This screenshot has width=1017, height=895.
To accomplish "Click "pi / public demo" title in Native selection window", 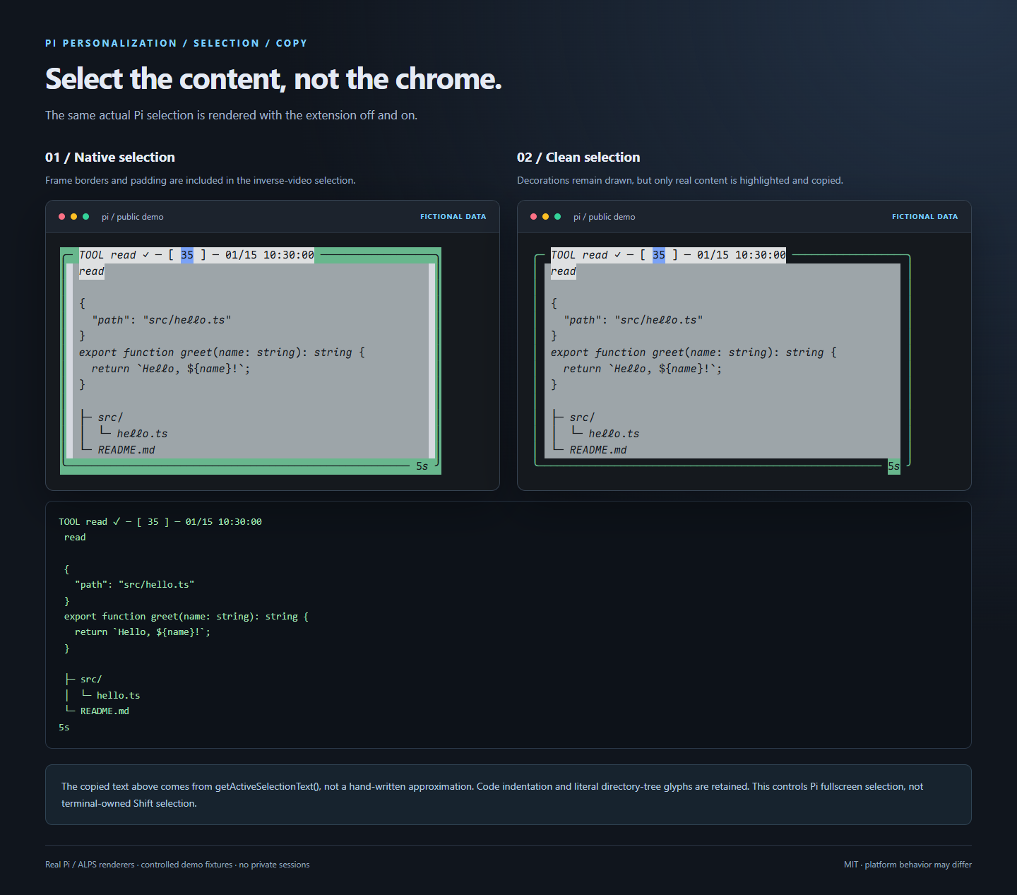I will point(133,217).
